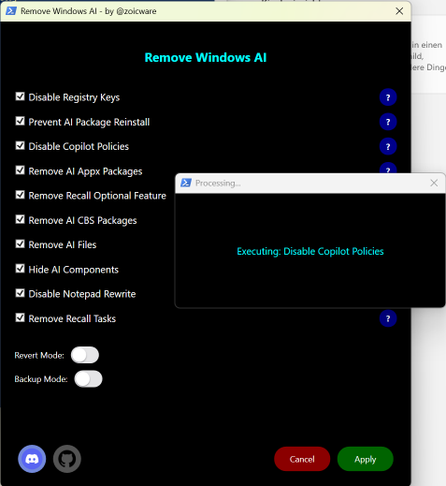The width and height of the screenshot is (446, 486).
Task: Uncheck Disable Notepad Rewrite
Action: tap(20, 293)
